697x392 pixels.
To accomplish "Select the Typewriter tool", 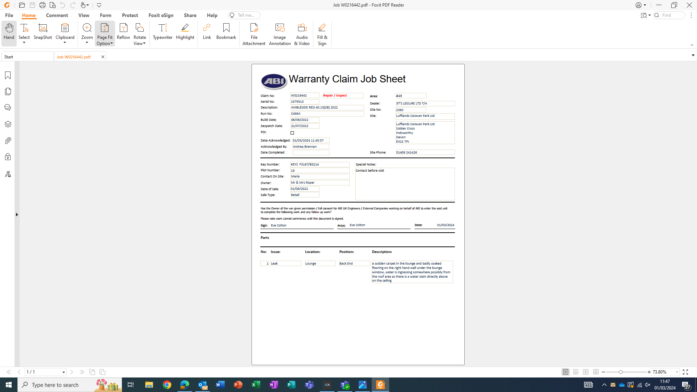I will click(163, 32).
